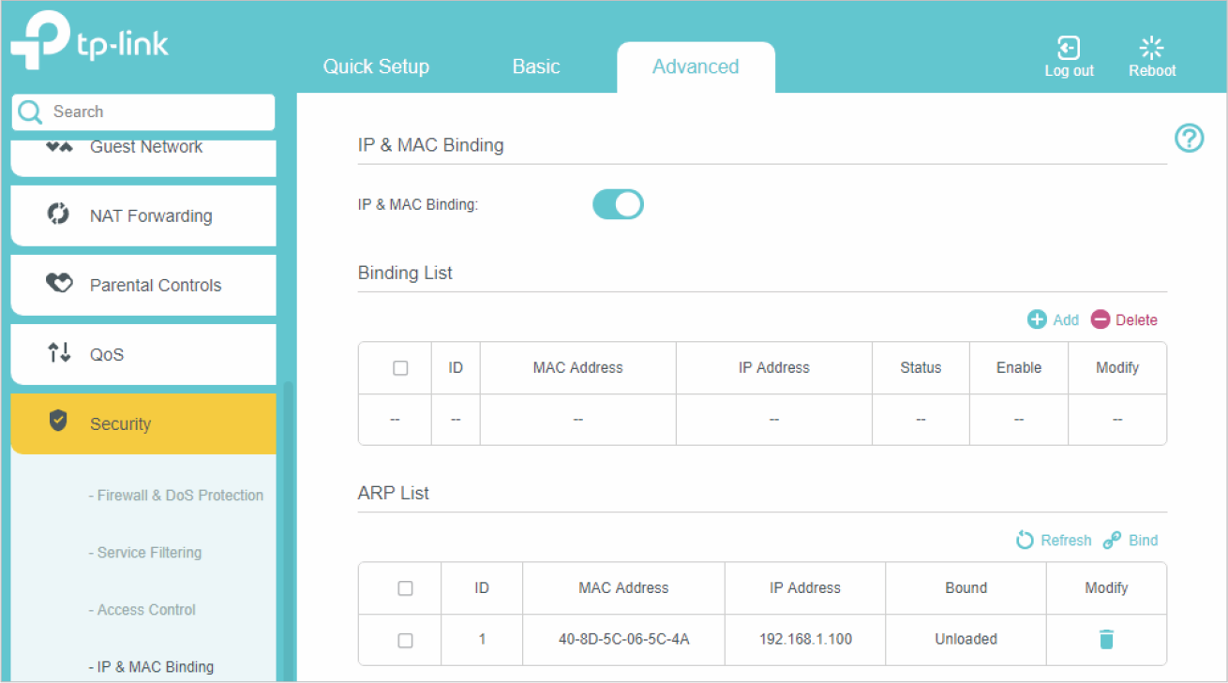The width and height of the screenshot is (1228, 683).
Task: Switch to the Quick Setup tab
Action: click(376, 67)
